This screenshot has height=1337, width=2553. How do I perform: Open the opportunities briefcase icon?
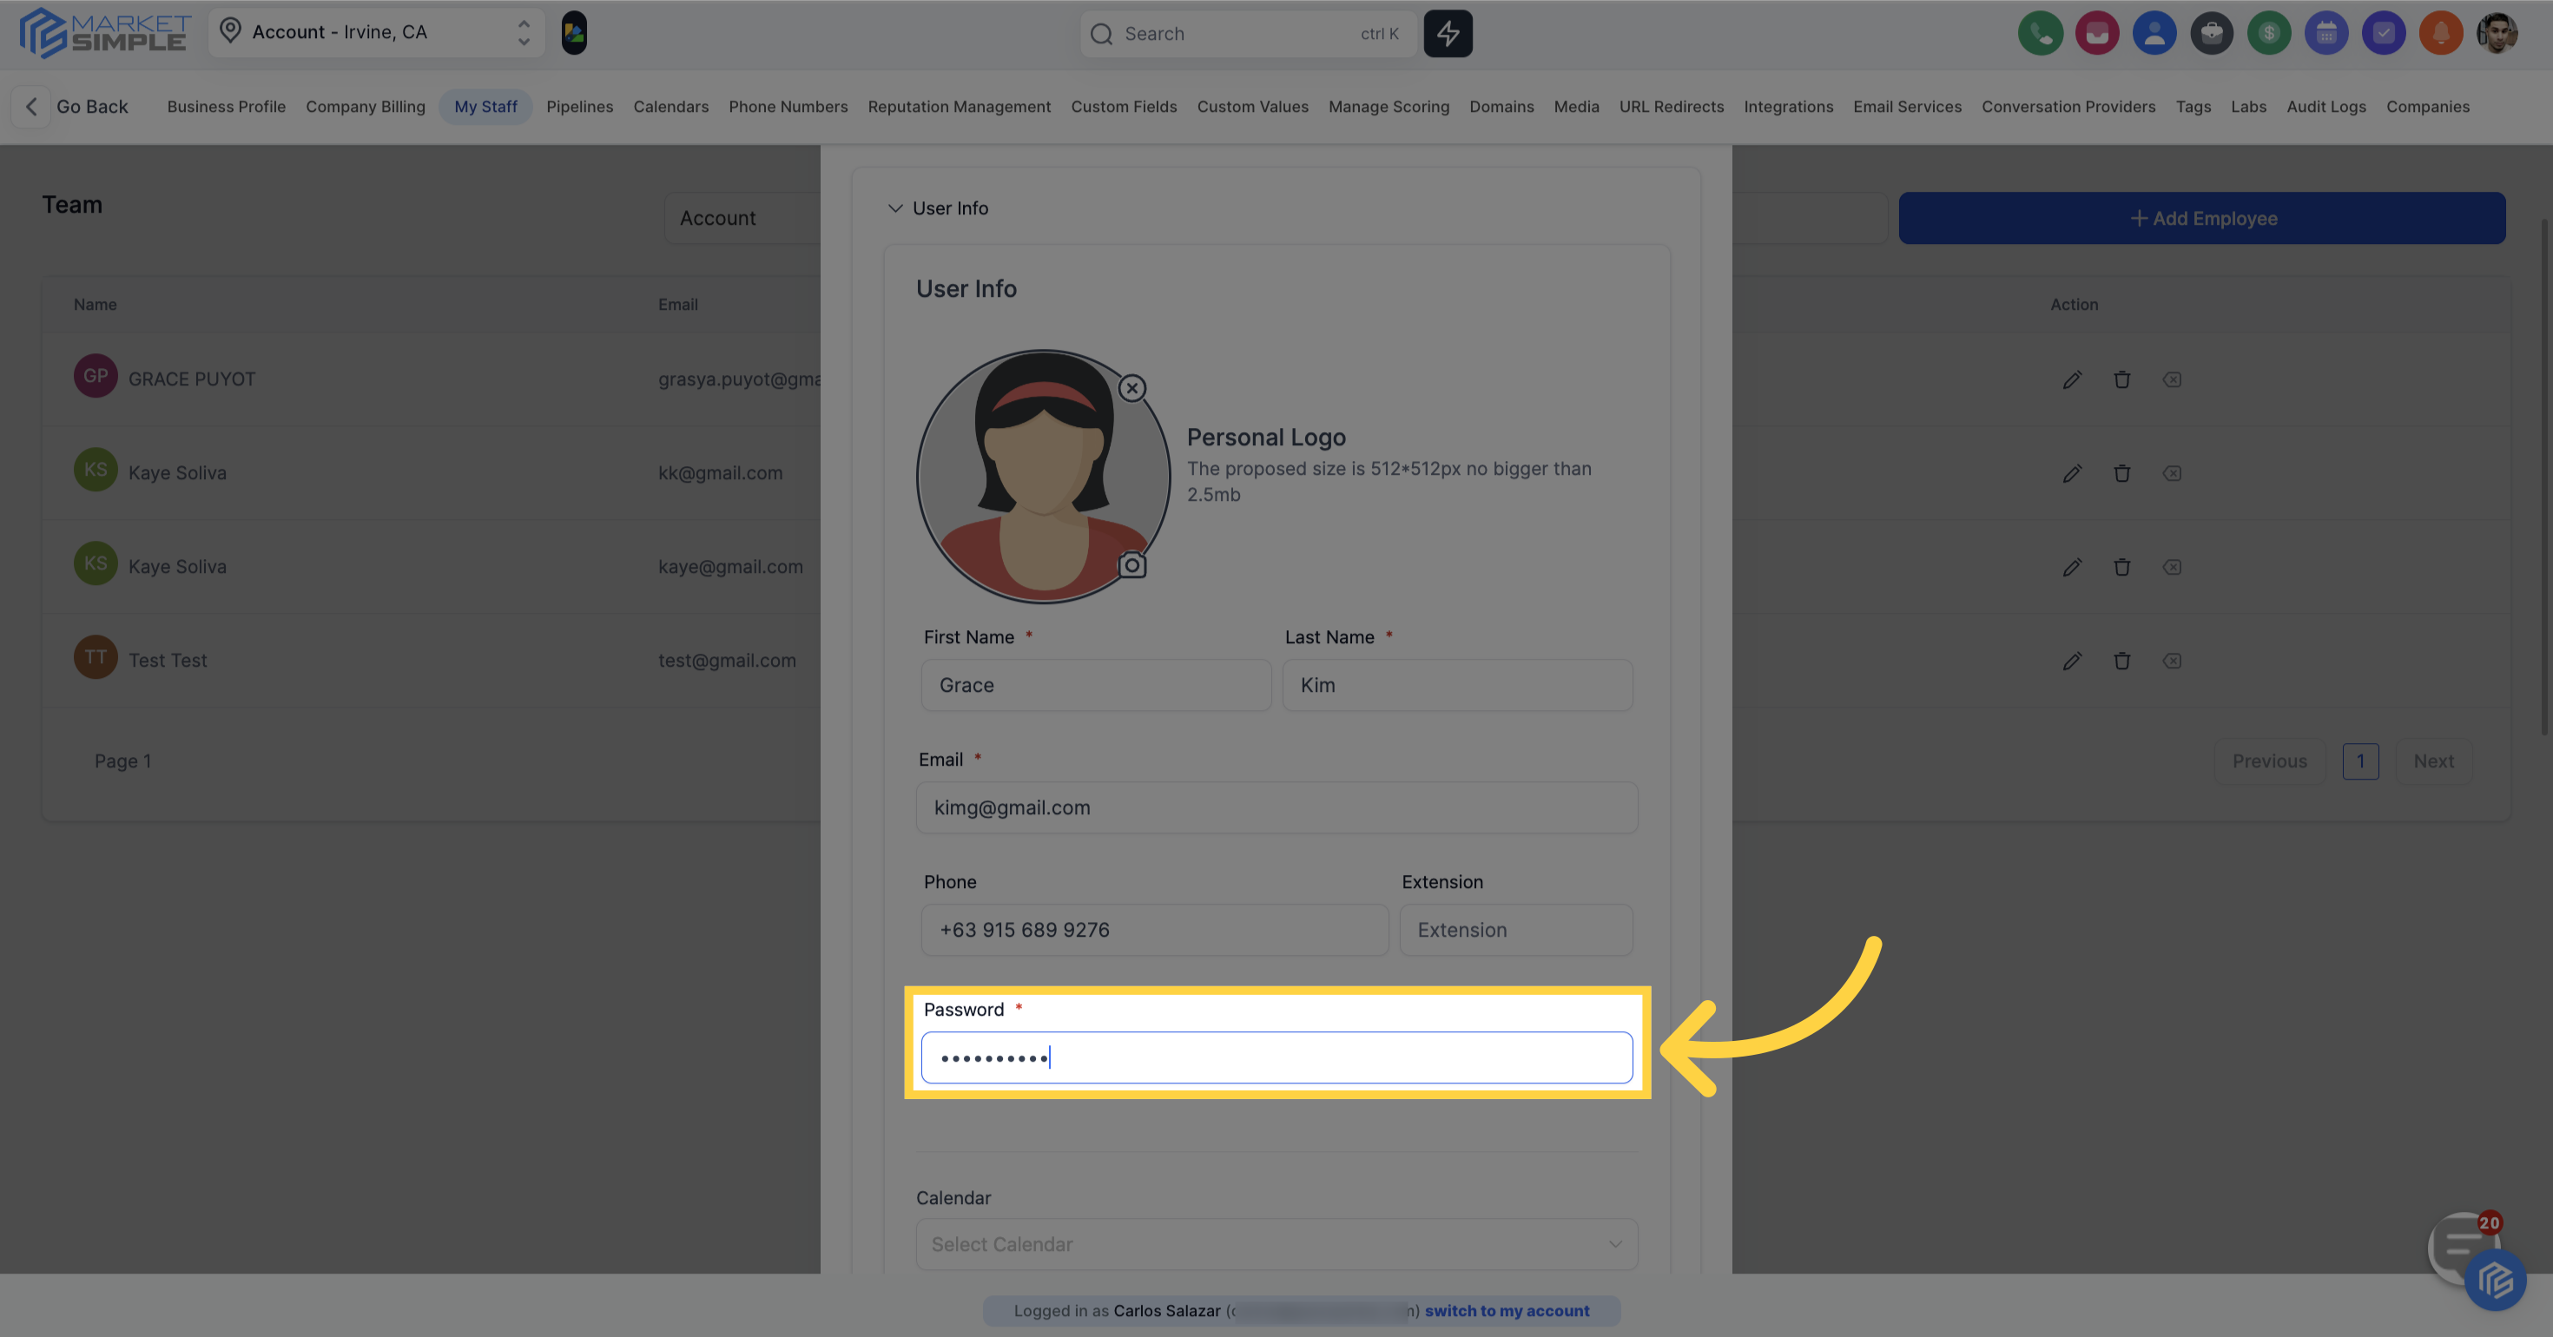[2212, 33]
